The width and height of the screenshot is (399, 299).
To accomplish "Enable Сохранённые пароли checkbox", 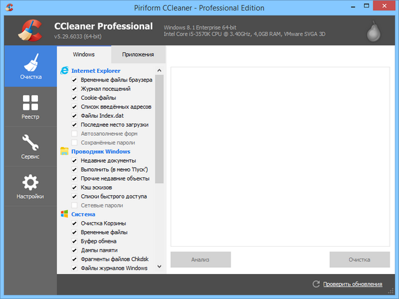I will [74, 143].
